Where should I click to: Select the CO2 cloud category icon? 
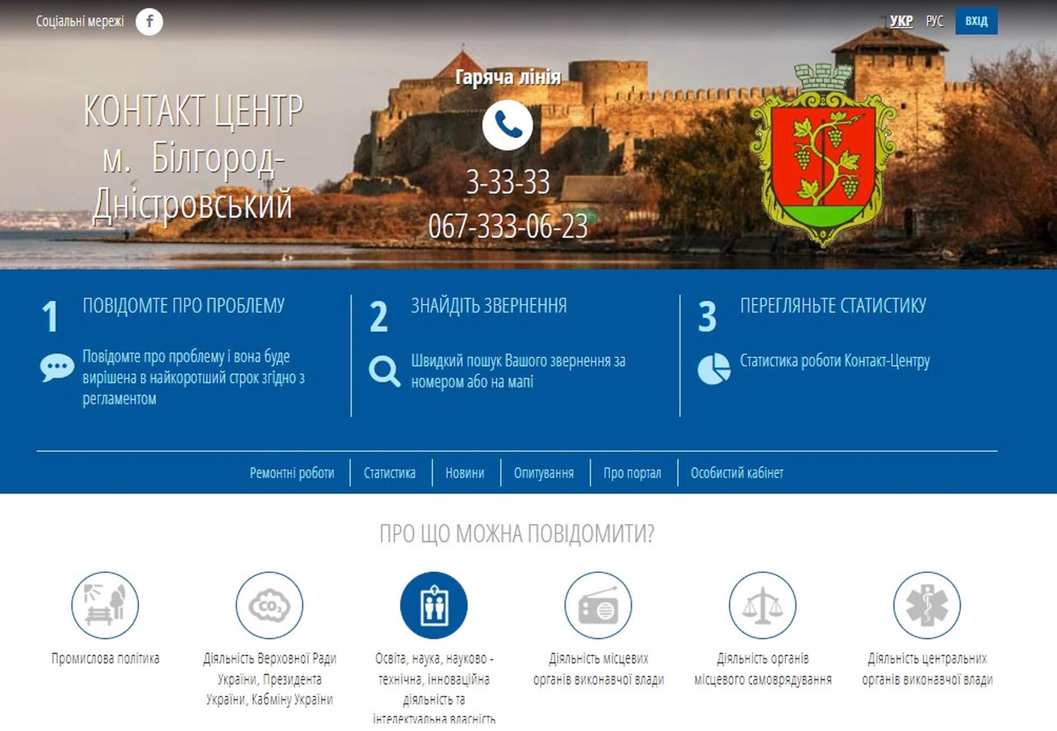[269, 605]
